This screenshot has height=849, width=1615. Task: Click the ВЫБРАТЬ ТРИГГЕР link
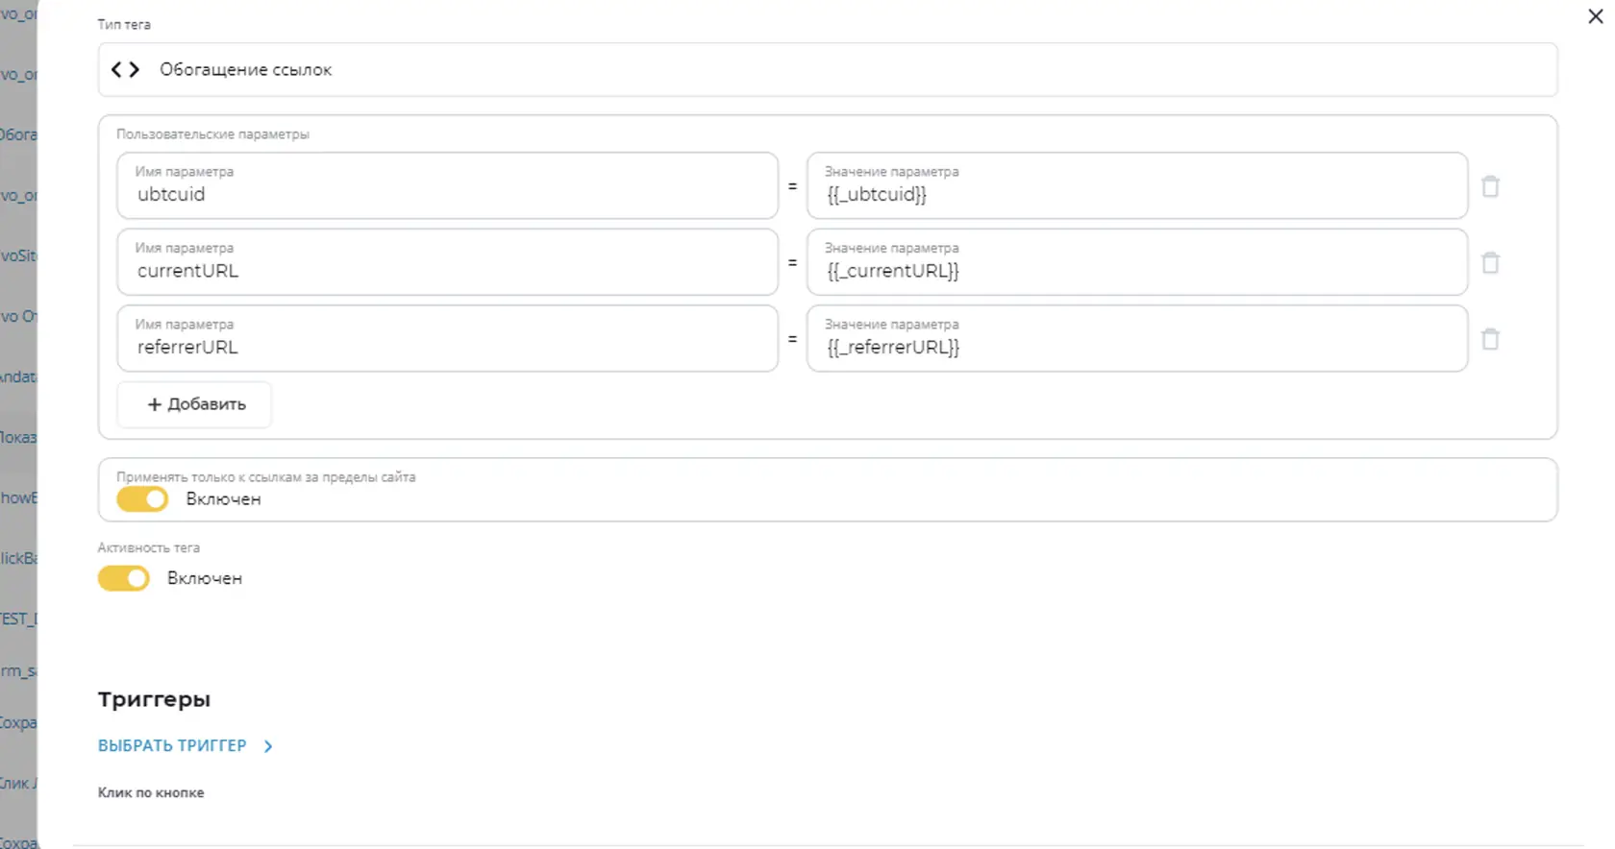coord(172,745)
